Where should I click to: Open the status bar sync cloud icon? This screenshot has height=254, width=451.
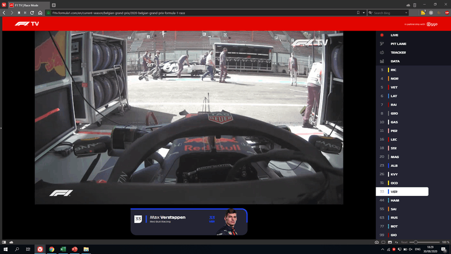coord(11,242)
